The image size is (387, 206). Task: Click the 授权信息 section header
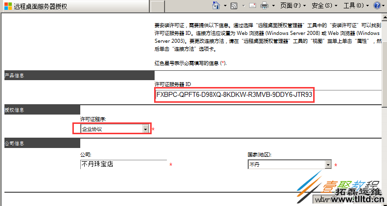click(x=42, y=110)
